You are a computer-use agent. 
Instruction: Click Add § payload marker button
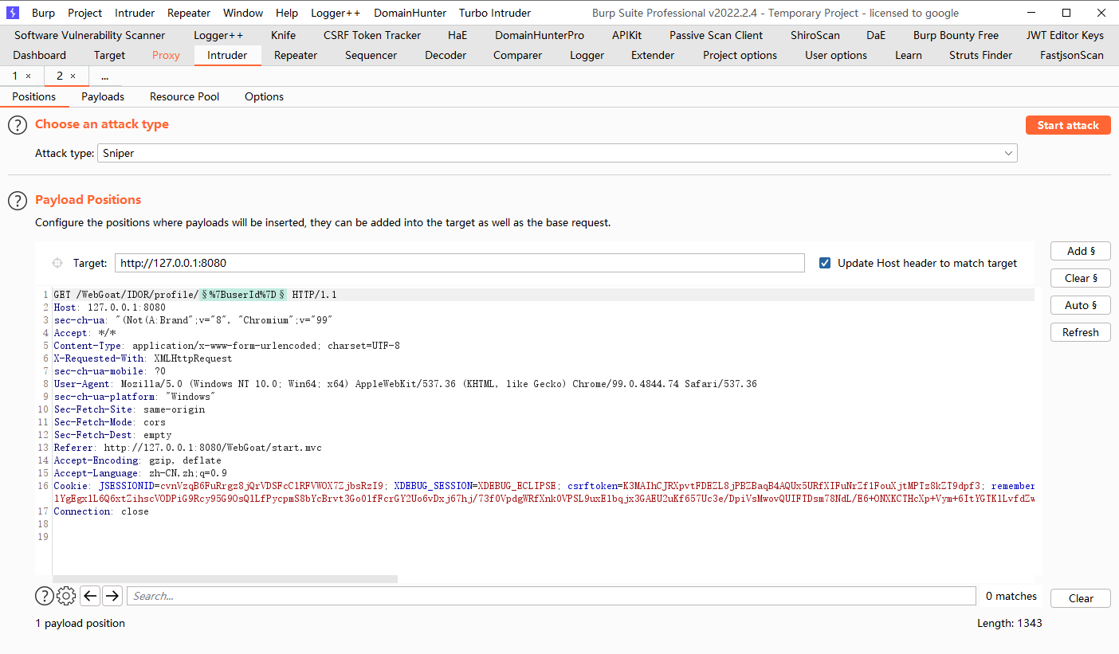click(1081, 251)
